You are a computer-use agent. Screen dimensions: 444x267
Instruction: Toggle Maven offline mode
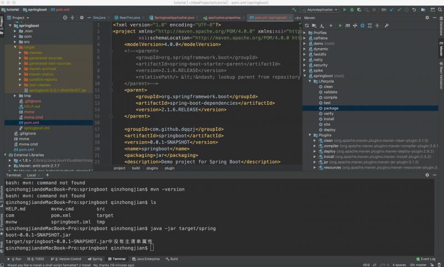[356, 25]
